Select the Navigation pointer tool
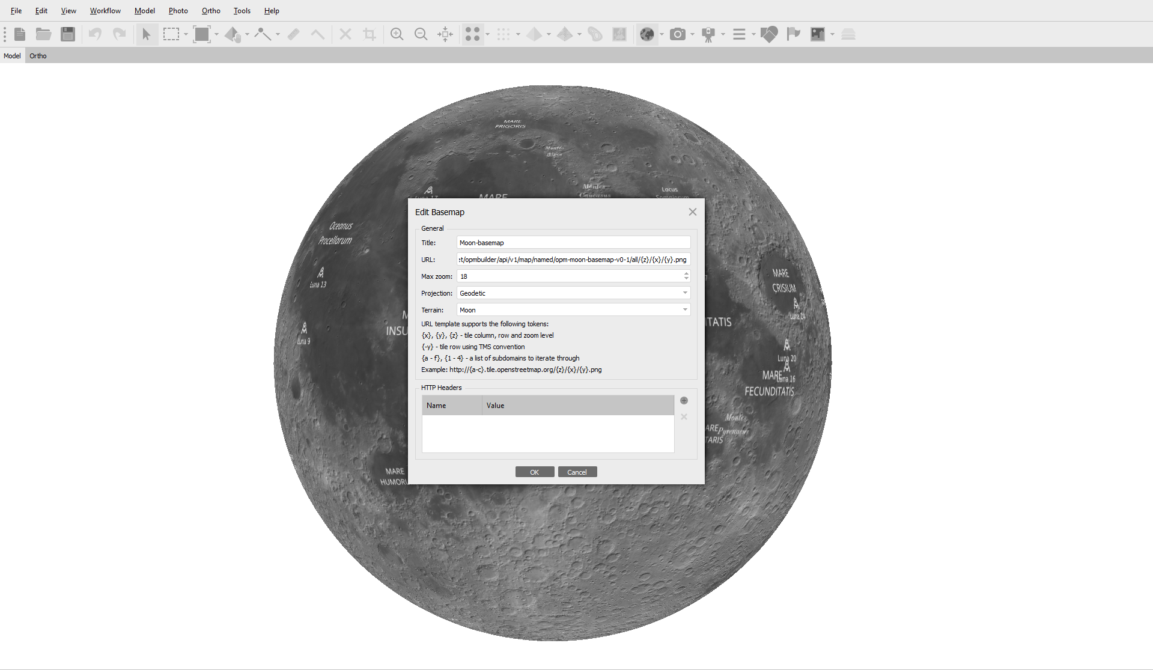Viewport: 1153px width, 670px height. coord(146,34)
